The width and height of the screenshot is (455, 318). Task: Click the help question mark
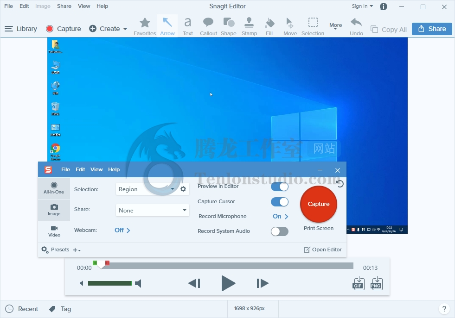pos(444,309)
